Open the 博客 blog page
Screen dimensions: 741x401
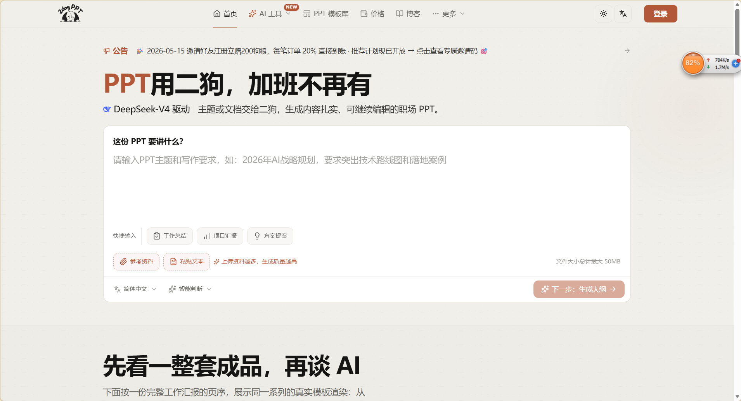pos(408,14)
